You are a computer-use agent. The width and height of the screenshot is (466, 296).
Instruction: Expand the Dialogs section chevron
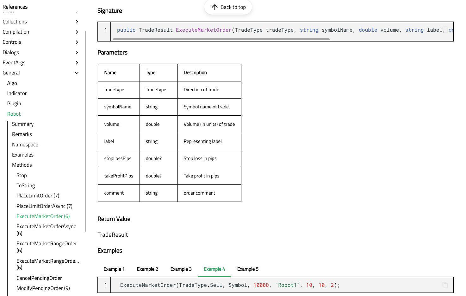point(77,52)
